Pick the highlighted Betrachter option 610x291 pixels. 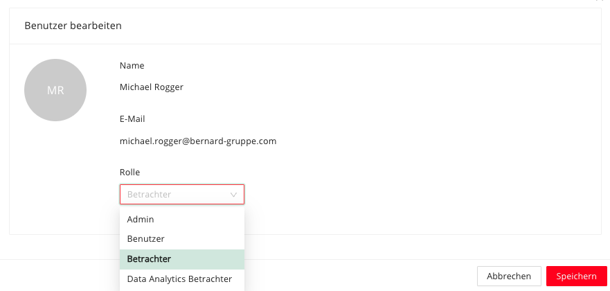click(x=182, y=259)
